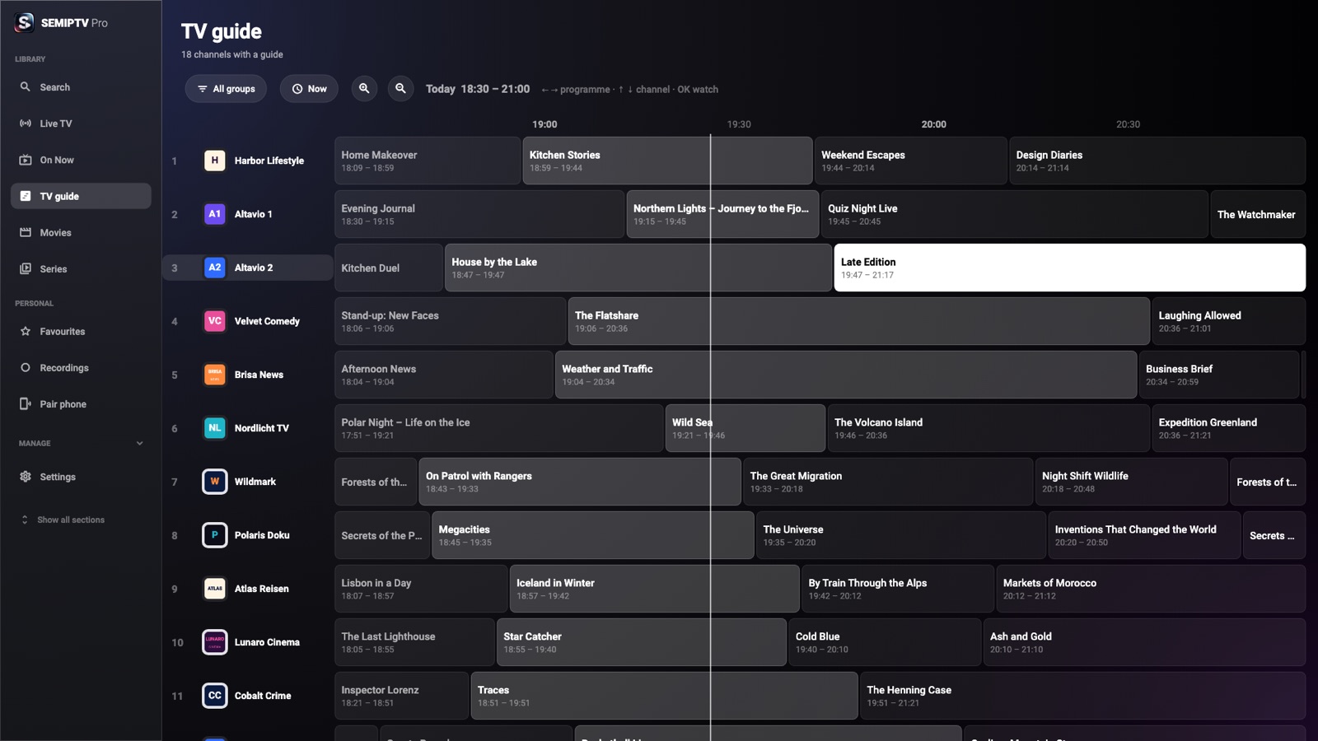This screenshot has width=1318, height=741.
Task: Open the Series library
Action: point(81,268)
